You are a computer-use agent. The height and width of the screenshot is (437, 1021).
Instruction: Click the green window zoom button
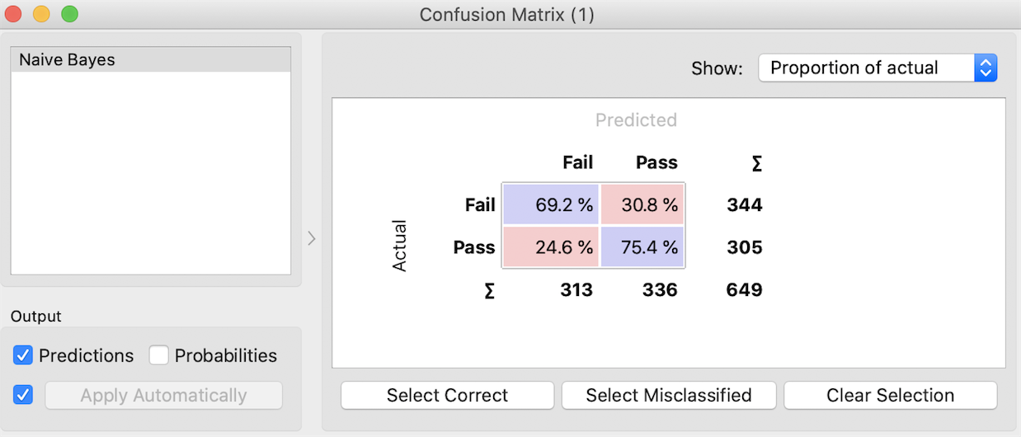70,14
